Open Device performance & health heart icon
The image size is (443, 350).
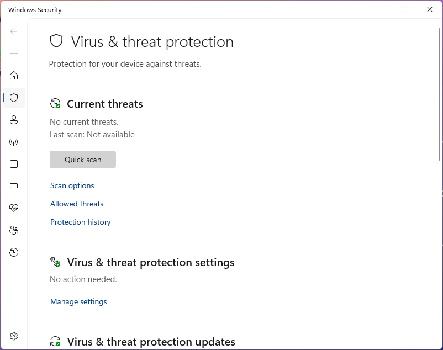click(x=14, y=208)
